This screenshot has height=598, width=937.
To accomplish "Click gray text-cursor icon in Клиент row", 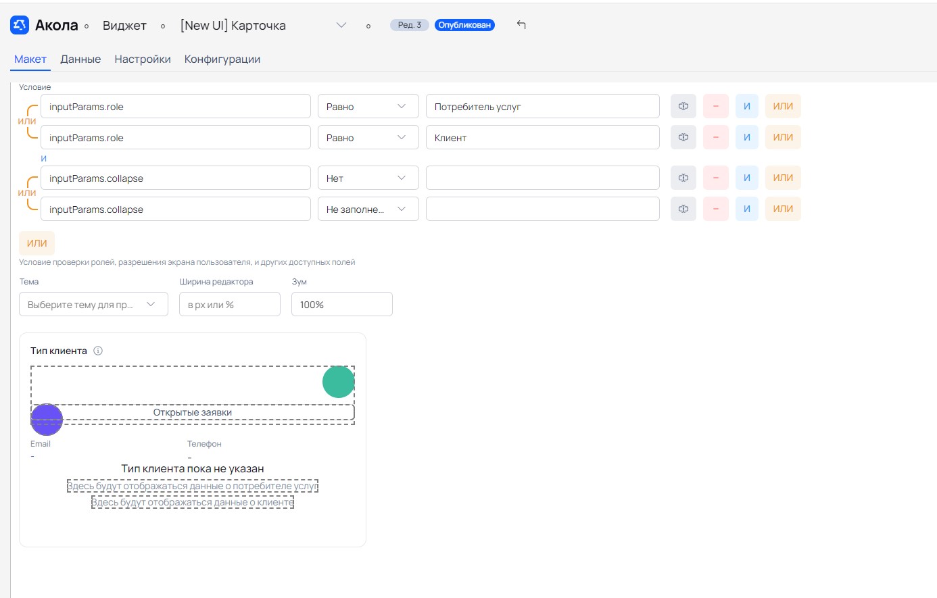I will (x=683, y=137).
